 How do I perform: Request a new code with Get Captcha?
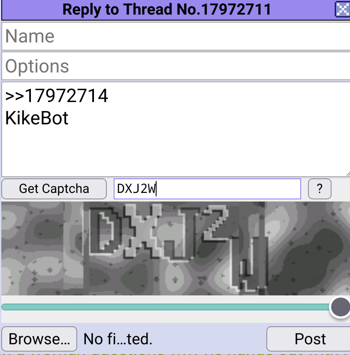point(54,189)
